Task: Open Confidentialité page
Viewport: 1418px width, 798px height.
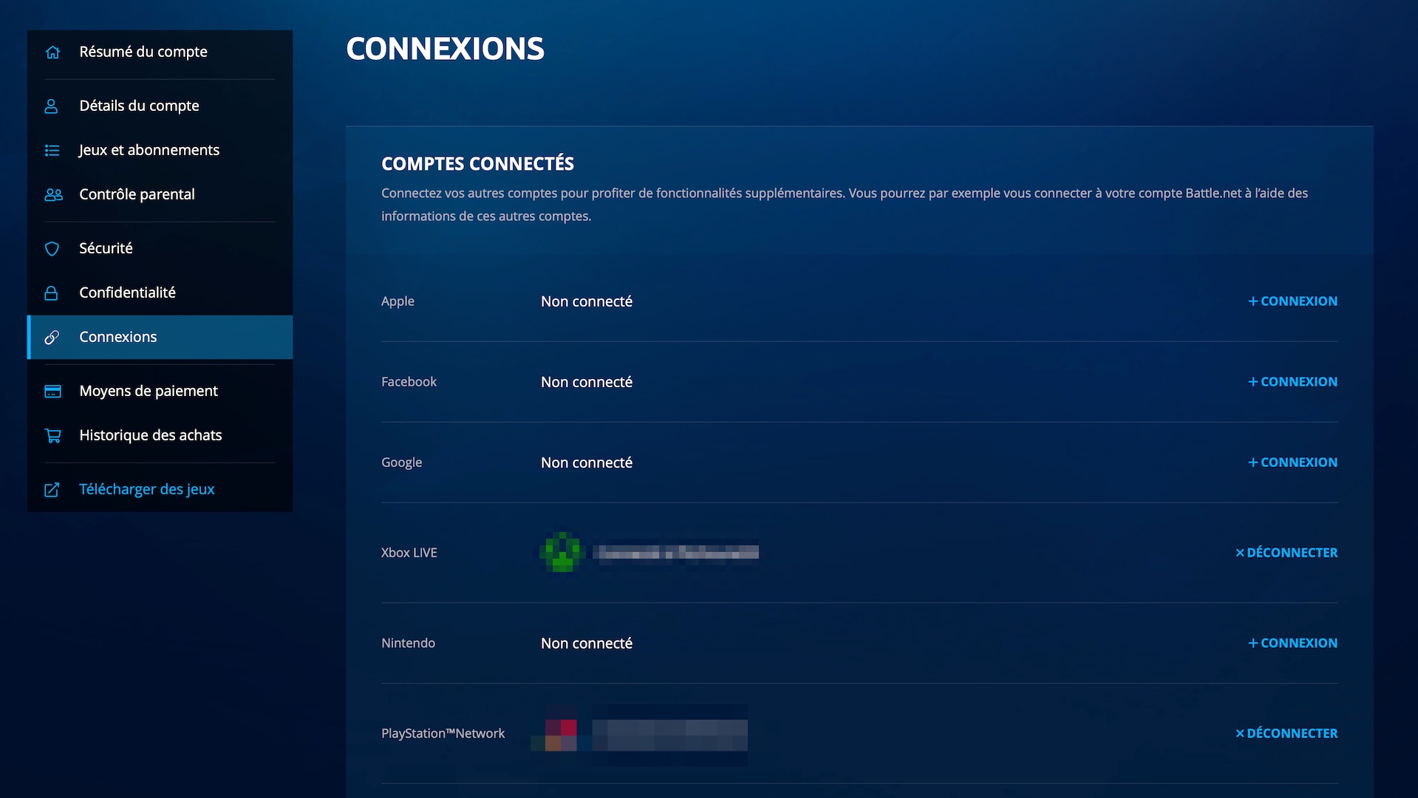Action: click(160, 293)
